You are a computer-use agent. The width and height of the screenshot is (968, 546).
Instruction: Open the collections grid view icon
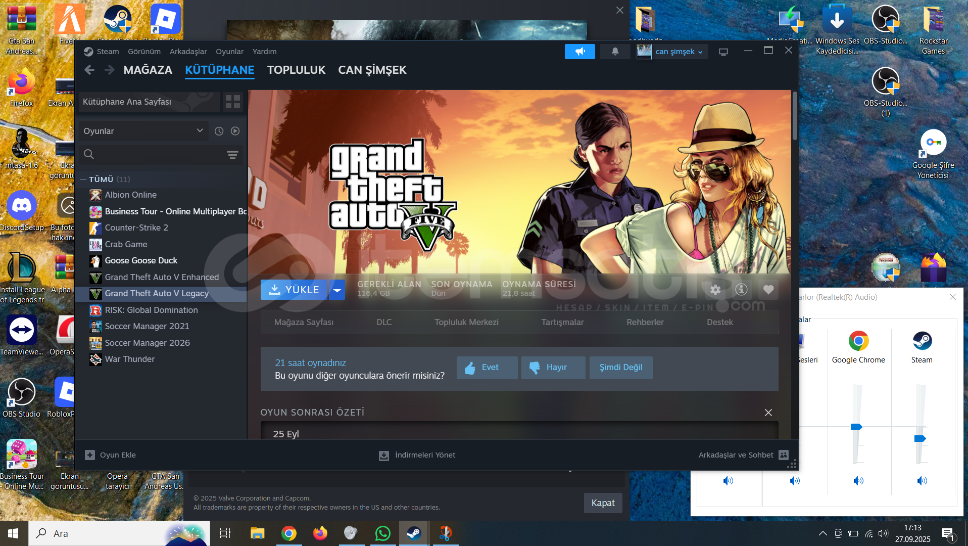(x=233, y=102)
